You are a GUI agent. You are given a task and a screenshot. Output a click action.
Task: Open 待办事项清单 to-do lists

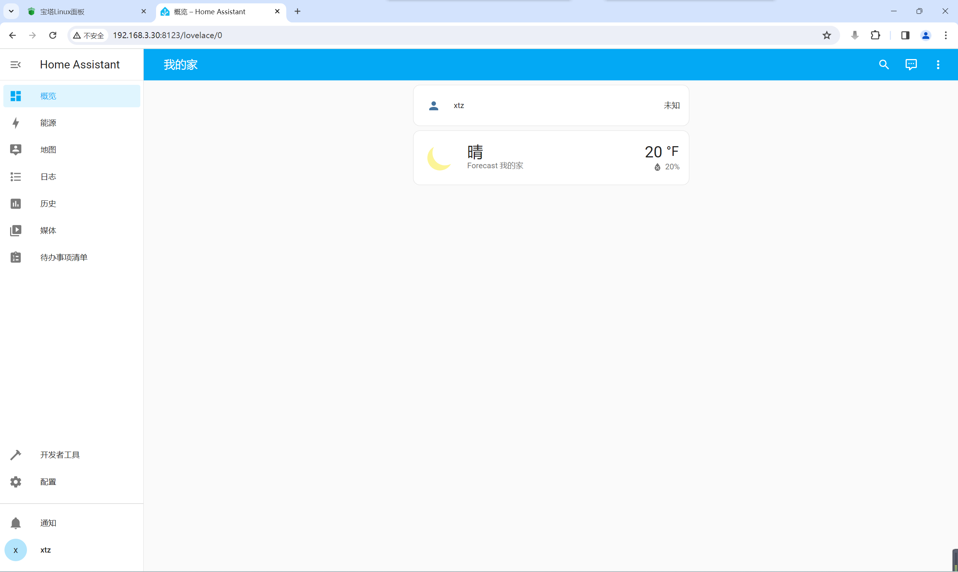[64, 257]
